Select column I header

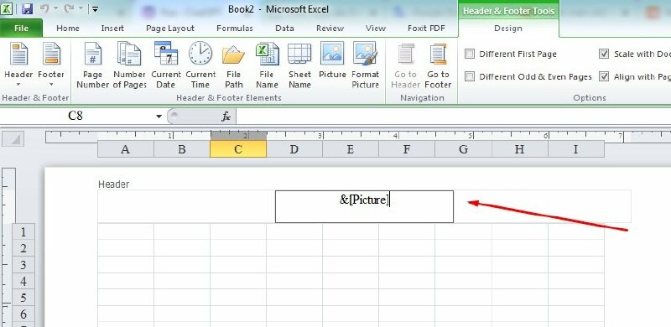pyautogui.click(x=575, y=149)
